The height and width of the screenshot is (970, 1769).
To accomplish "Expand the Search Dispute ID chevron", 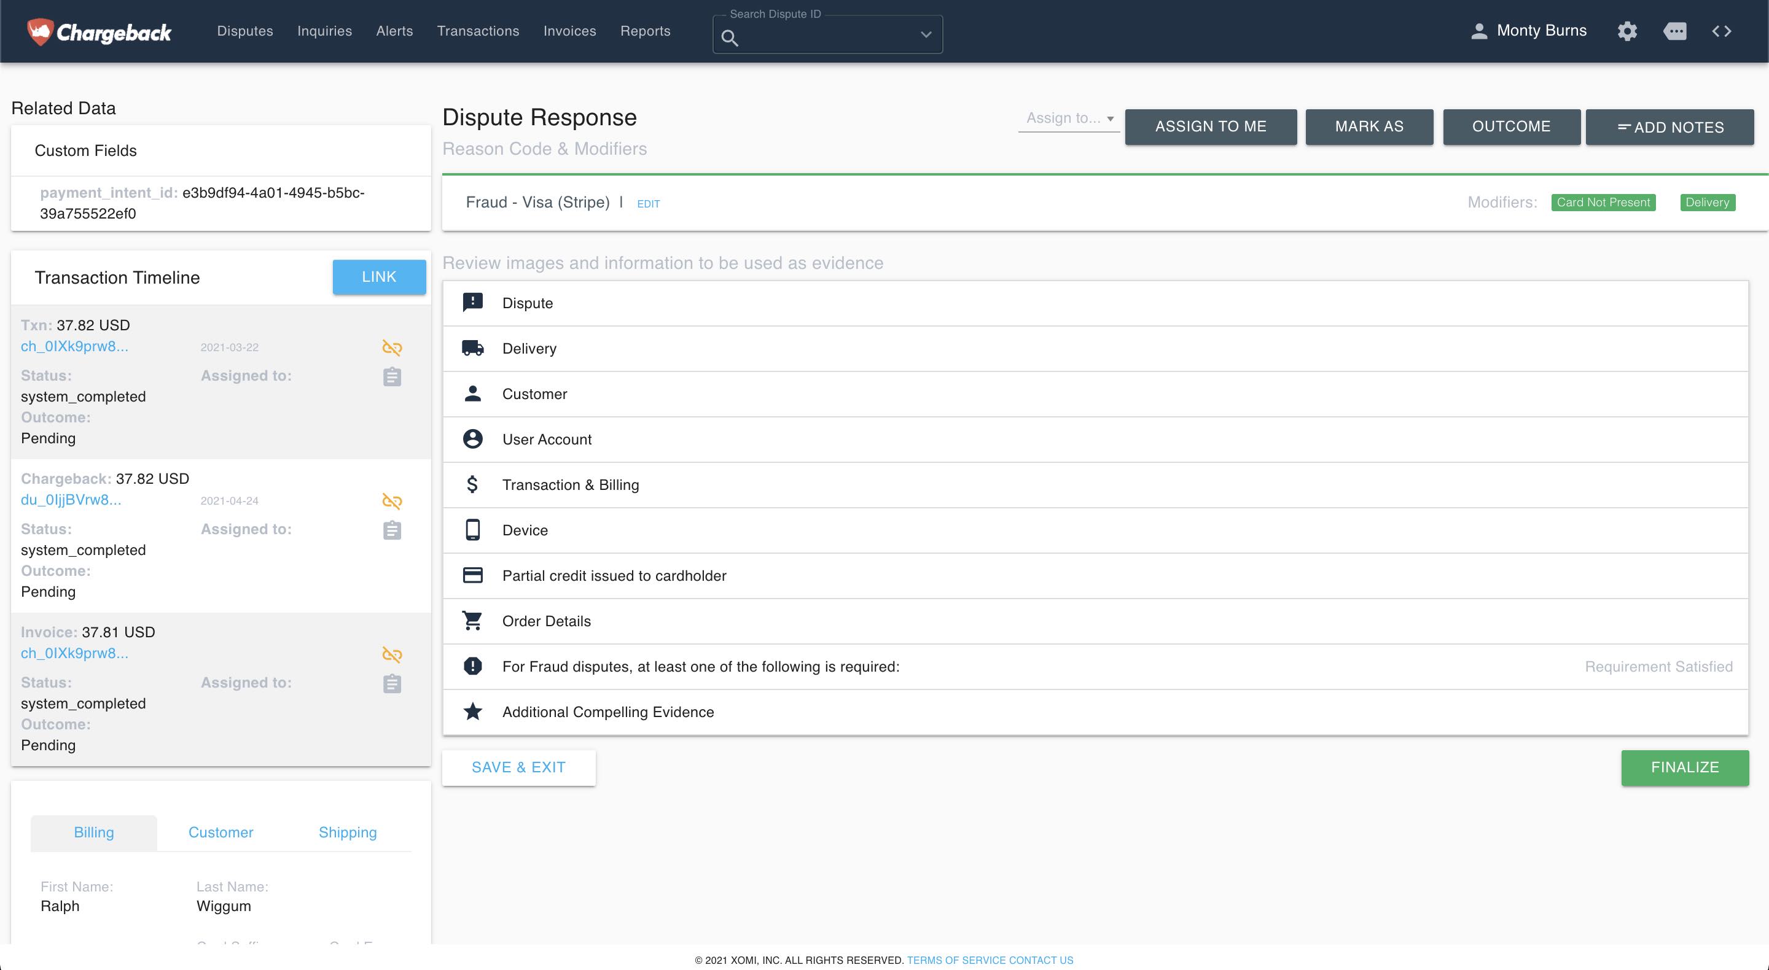I will pyautogui.click(x=926, y=34).
